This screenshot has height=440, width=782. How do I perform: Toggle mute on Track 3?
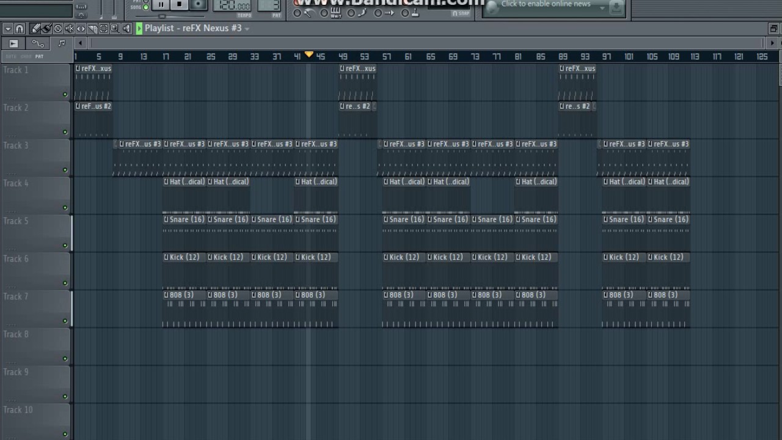65,170
